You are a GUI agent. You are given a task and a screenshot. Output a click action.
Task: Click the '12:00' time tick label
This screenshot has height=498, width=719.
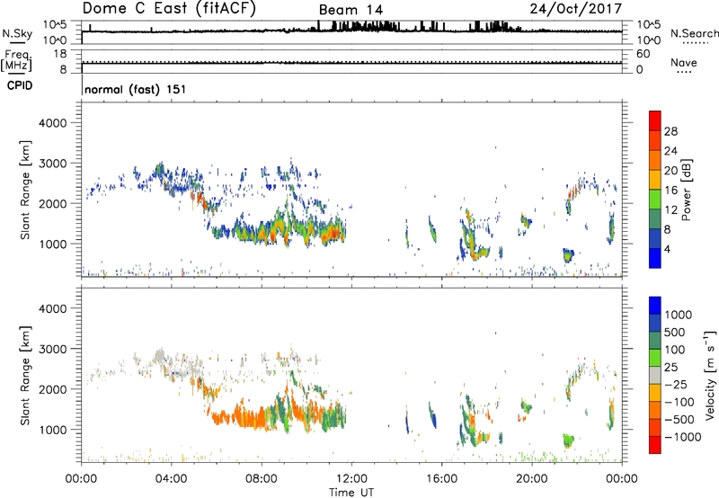coord(351,479)
